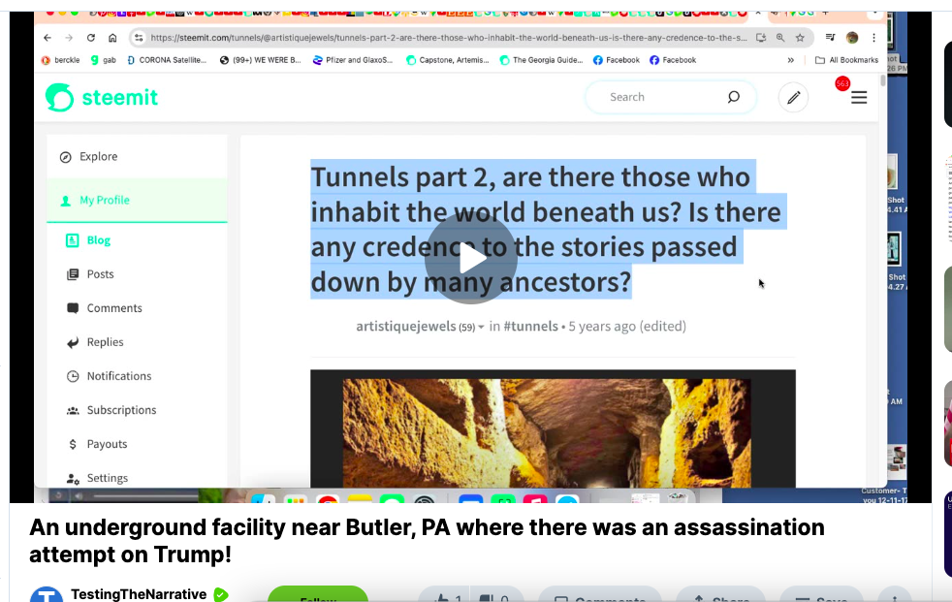The width and height of the screenshot is (952, 602).
Task: Select the Blog sidebar item
Action: pos(98,240)
